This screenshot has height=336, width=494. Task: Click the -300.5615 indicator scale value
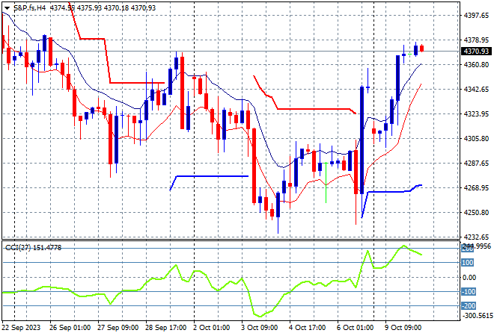pyautogui.click(x=477, y=315)
